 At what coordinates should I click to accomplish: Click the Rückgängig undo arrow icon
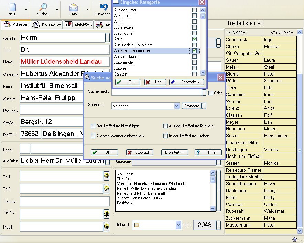[104, 7]
